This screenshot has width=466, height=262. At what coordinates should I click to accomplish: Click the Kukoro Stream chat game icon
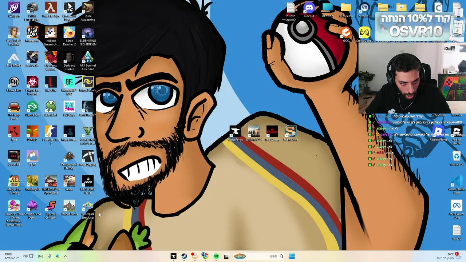coord(51,36)
